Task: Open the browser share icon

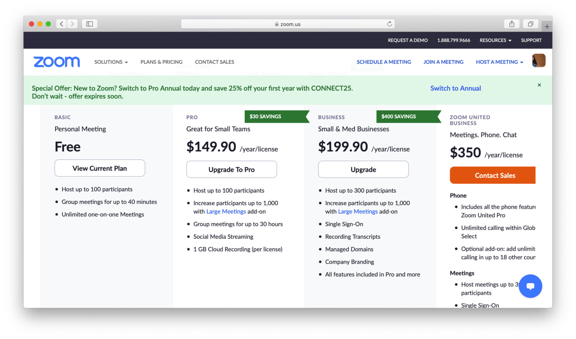Action: (x=511, y=24)
